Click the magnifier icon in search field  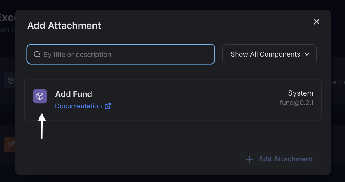(37, 54)
